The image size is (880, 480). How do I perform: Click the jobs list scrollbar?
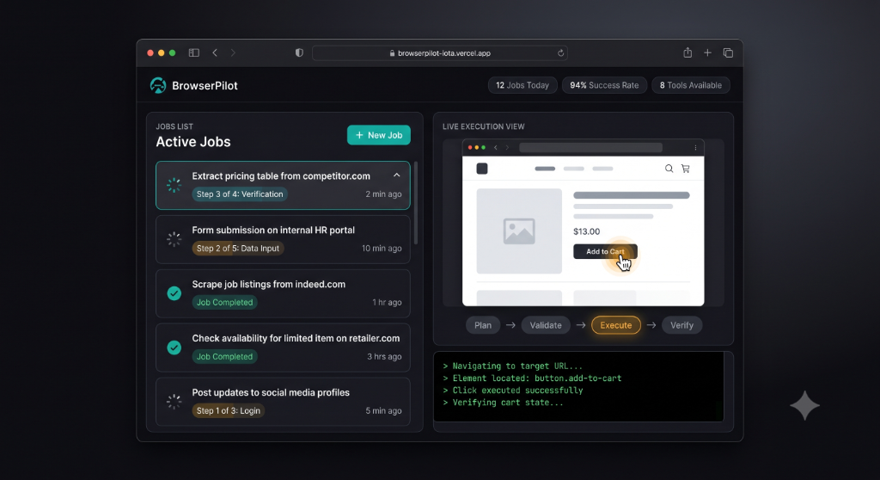(x=416, y=203)
